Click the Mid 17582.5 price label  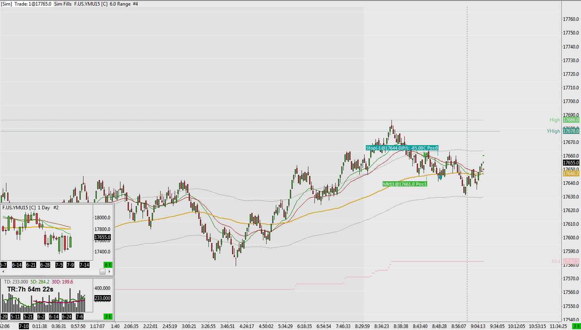[x=571, y=261]
